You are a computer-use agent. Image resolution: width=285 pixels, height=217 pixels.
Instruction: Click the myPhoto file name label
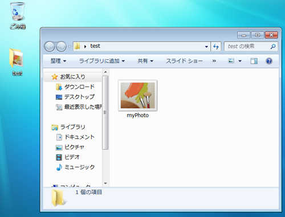(x=138, y=115)
